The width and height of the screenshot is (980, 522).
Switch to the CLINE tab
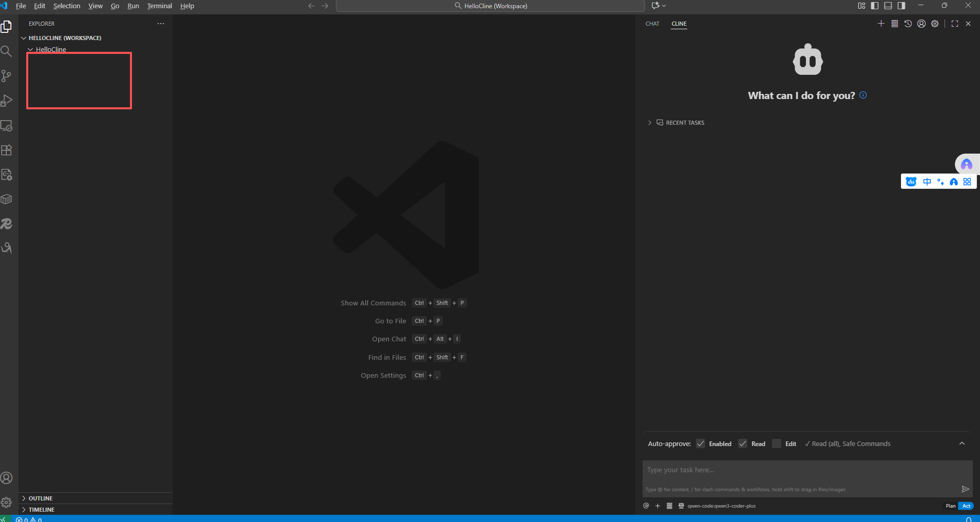[679, 24]
